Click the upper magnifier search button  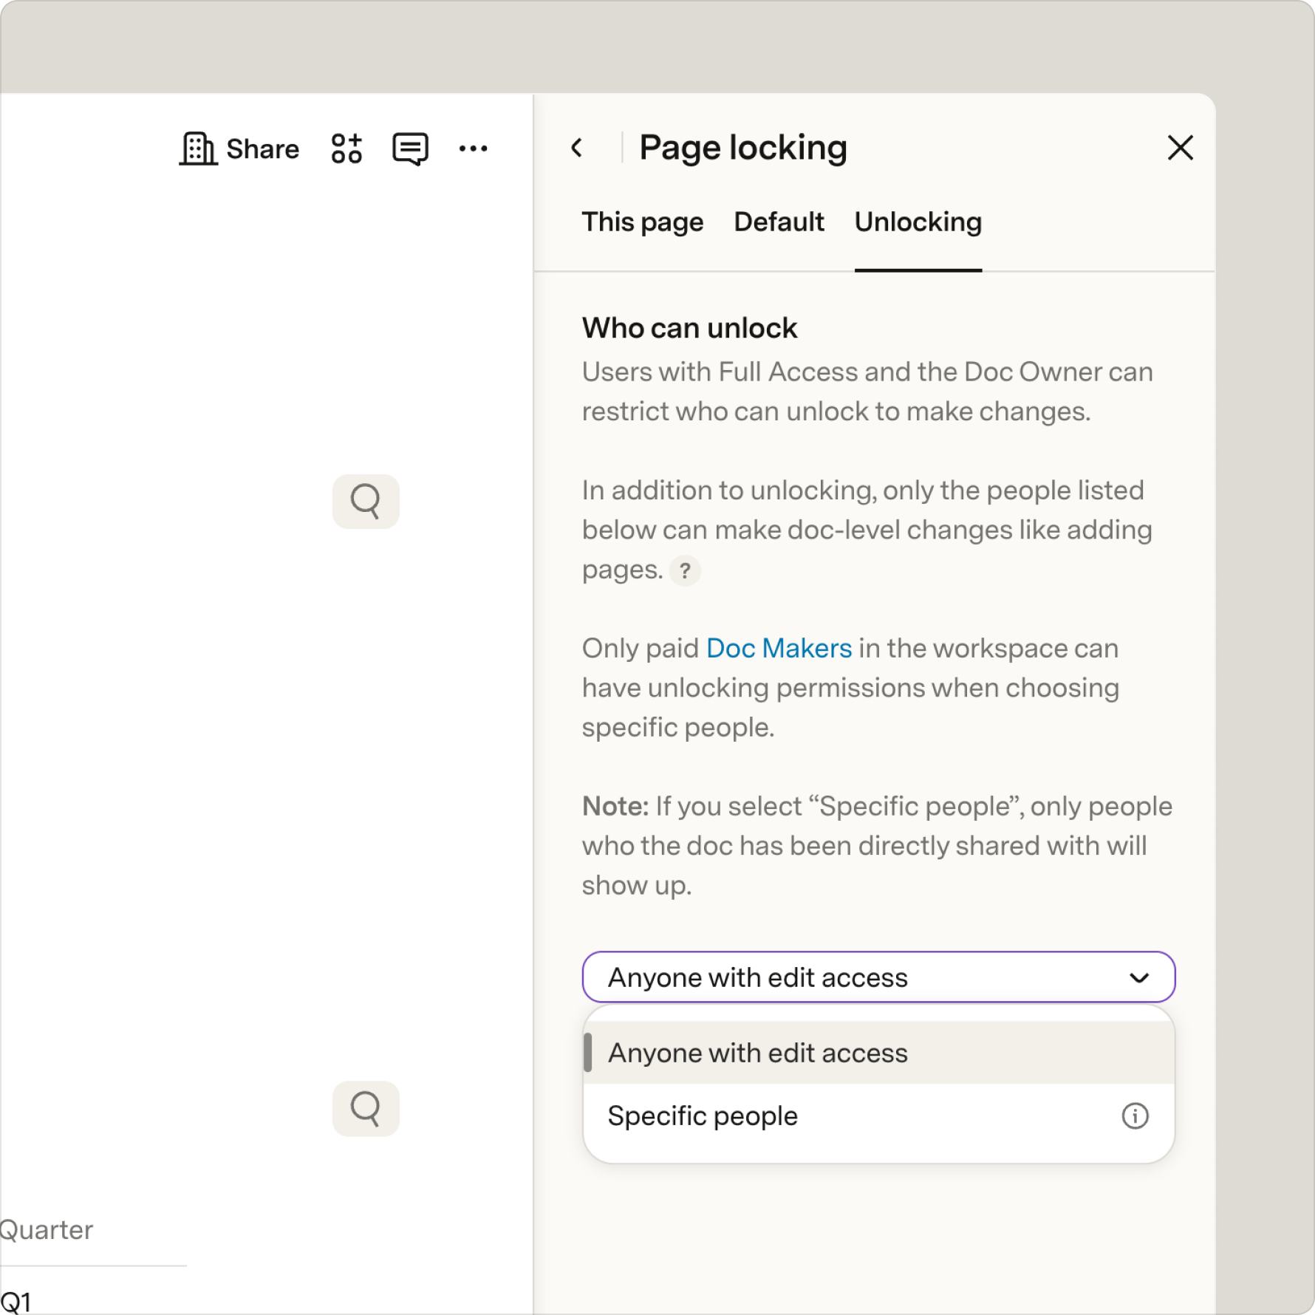click(366, 502)
